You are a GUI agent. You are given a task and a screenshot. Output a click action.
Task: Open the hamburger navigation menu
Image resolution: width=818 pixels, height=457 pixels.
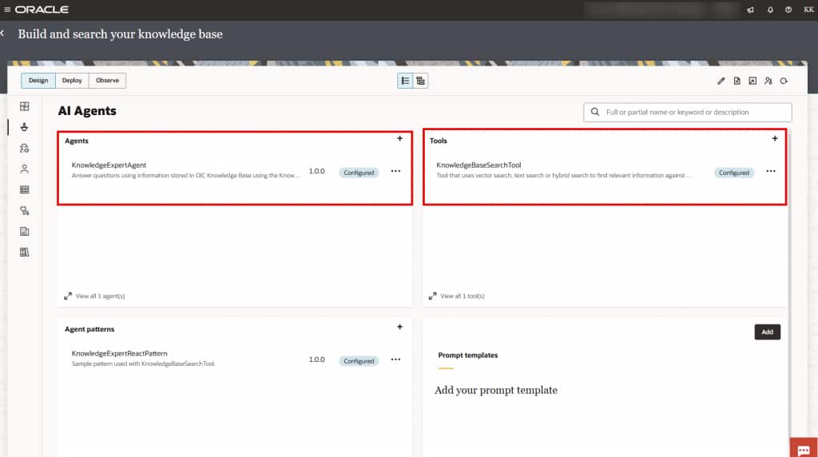pyautogui.click(x=6, y=10)
